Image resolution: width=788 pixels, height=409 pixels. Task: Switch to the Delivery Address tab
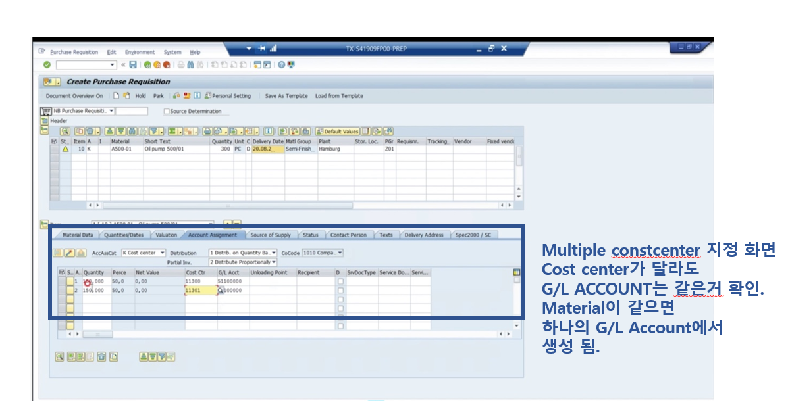coord(424,235)
